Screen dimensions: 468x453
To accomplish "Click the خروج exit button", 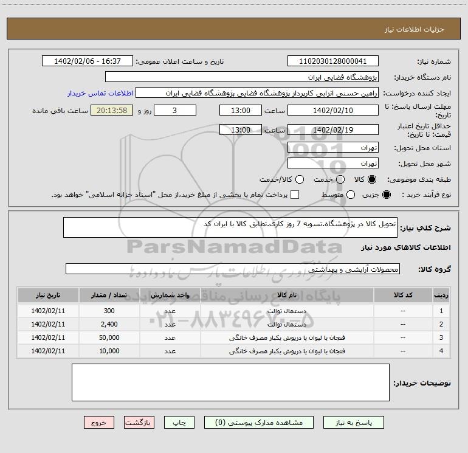I will tap(99, 422).
